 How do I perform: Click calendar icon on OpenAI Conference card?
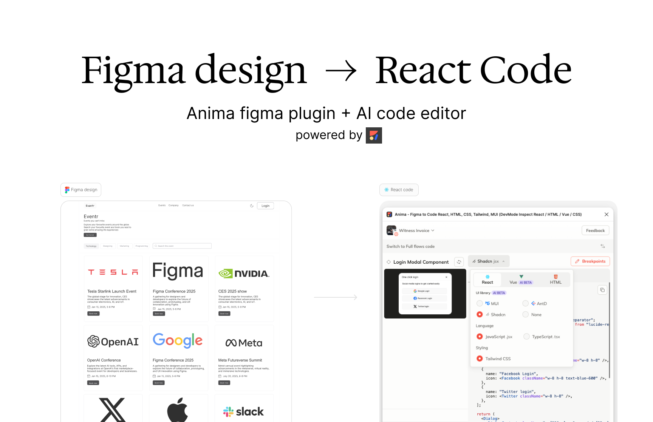(x=89, y=376)
